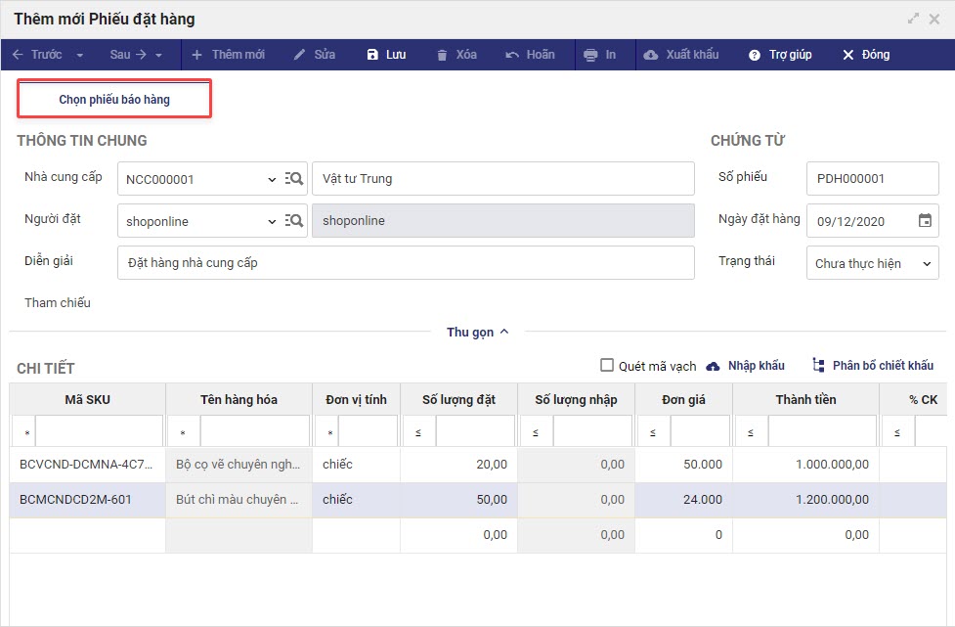Viewport: 955px width, 627px height.
Task: Click the Diễn giải text field
Action: coord(405,262)
